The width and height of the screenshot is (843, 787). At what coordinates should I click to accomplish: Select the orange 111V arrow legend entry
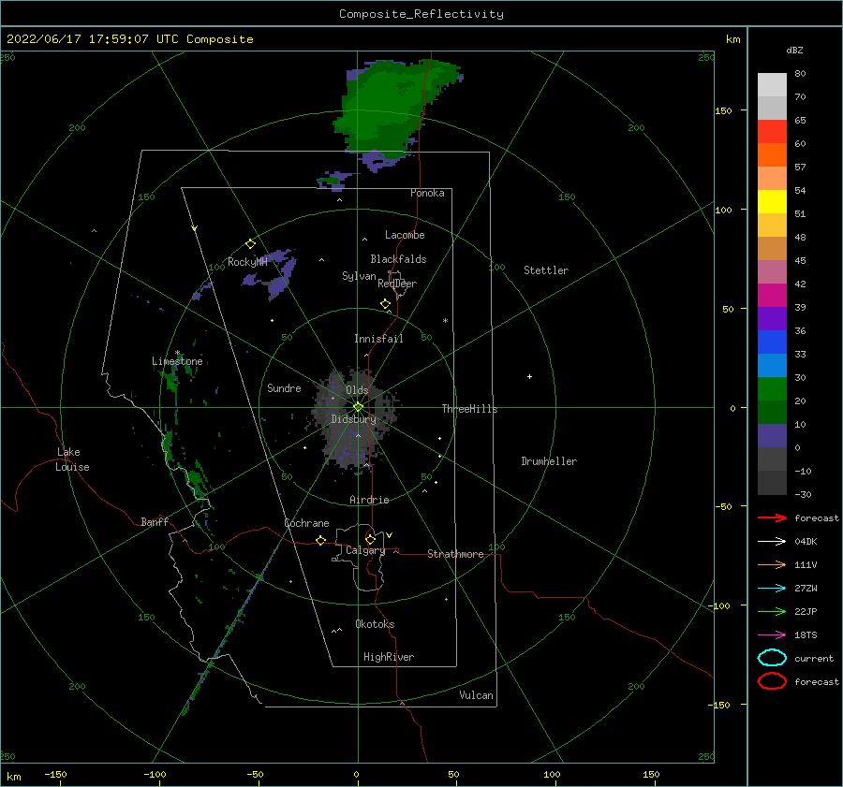(x=772, y=564)
